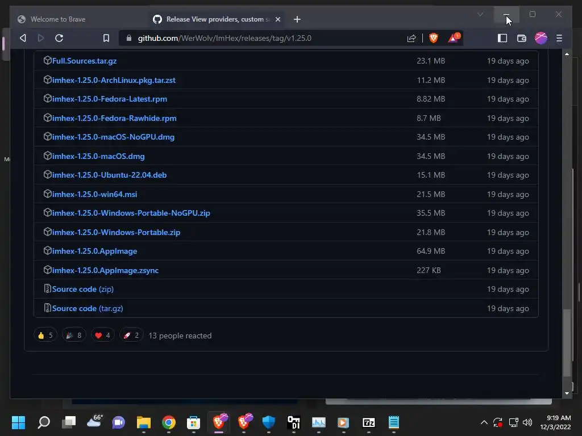This screenshot has width=582, height=436.
Task: Click zip file icon beside Source code (zip)
Action: (x=47, y=288)
